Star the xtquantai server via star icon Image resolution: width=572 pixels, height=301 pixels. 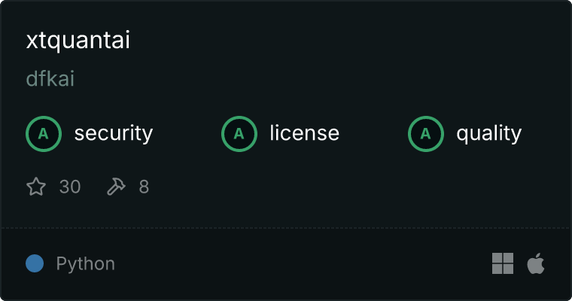pos(36,187)
